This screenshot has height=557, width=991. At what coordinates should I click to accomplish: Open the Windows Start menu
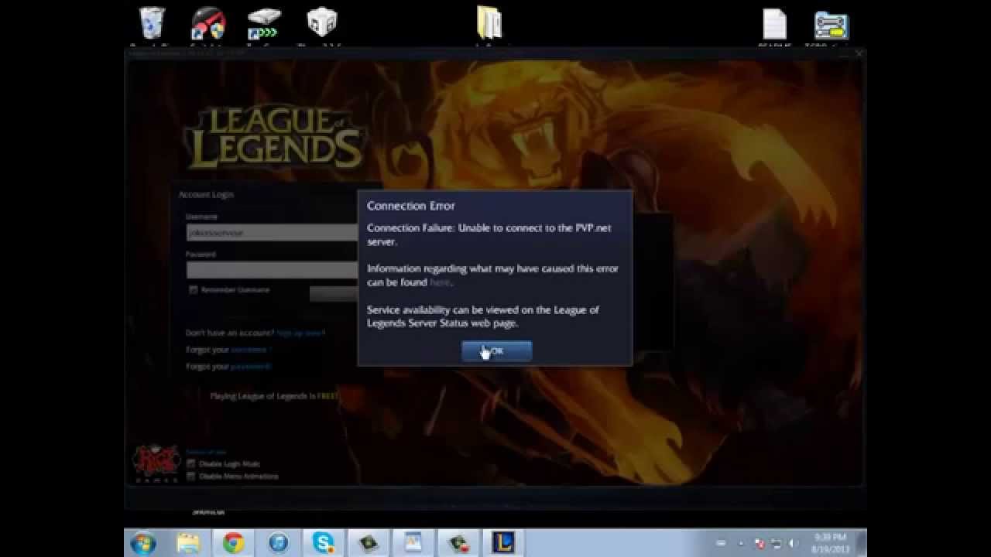click(x=144, y=543)
